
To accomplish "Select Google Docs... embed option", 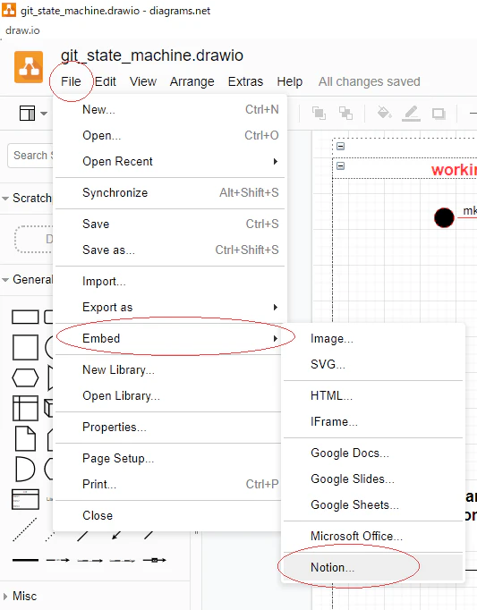I will point(373,453).
